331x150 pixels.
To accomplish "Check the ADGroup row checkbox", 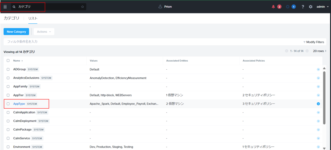I will [x=8, y=69].
